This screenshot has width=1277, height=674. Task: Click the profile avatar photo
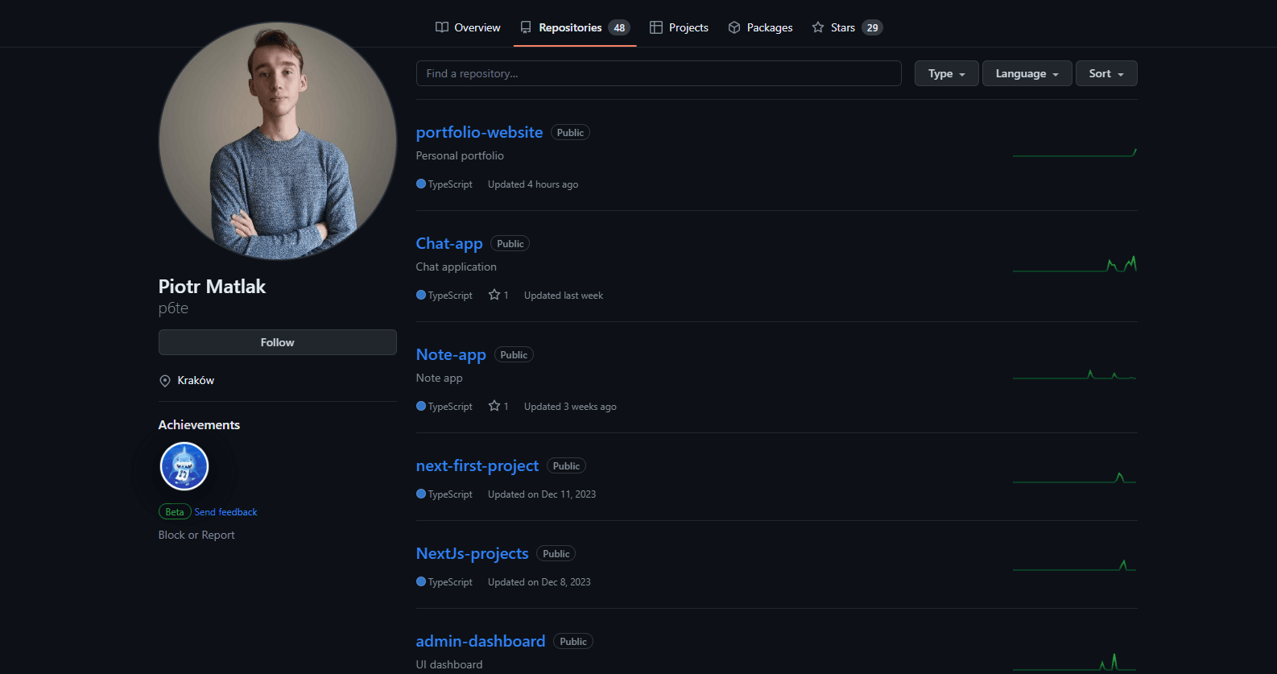click(x=278, y=141)
